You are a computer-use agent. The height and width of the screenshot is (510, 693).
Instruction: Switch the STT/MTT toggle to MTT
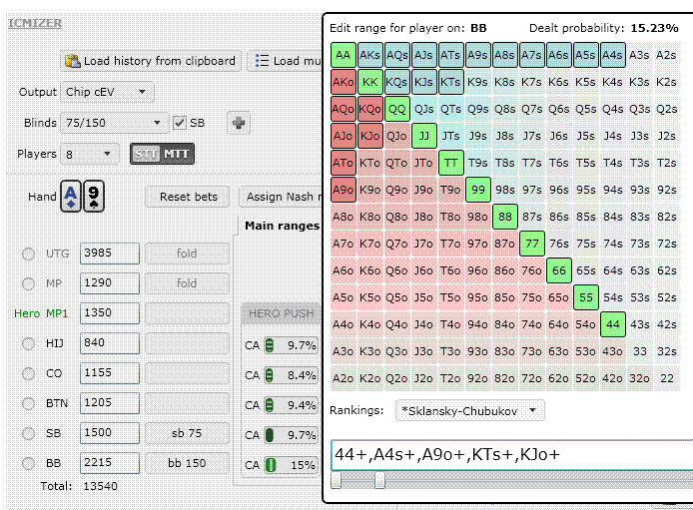(177, 154)
